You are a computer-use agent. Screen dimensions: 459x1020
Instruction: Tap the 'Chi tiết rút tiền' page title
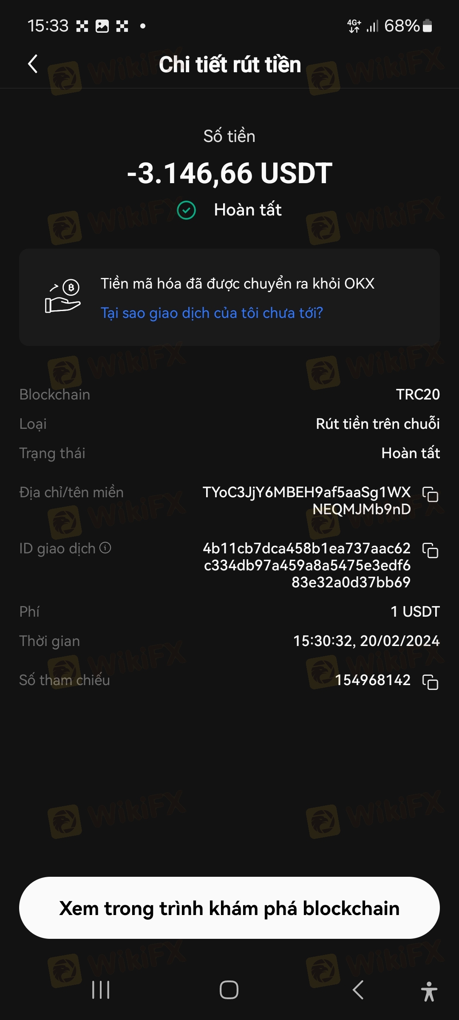[x=229, y=65]
